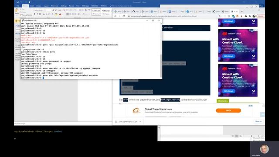The image size is (279, 157).
Task: Click the green Electronics tab
Action: click(x=223, y=101)
